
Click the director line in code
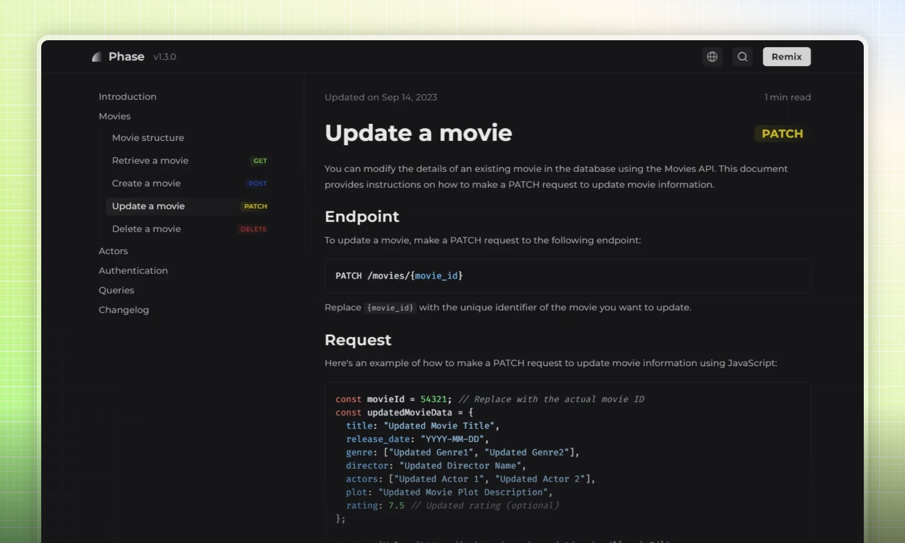point(436,466)
